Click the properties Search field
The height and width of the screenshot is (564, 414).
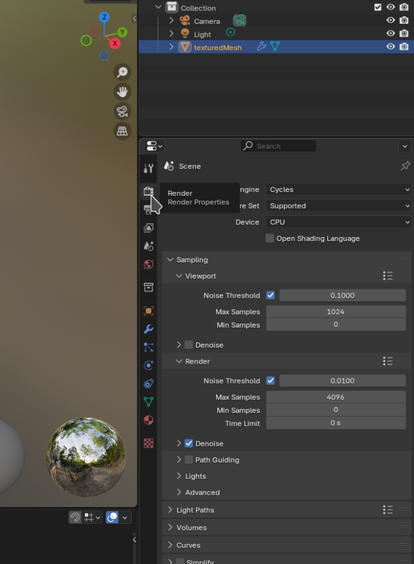point(278,146)
